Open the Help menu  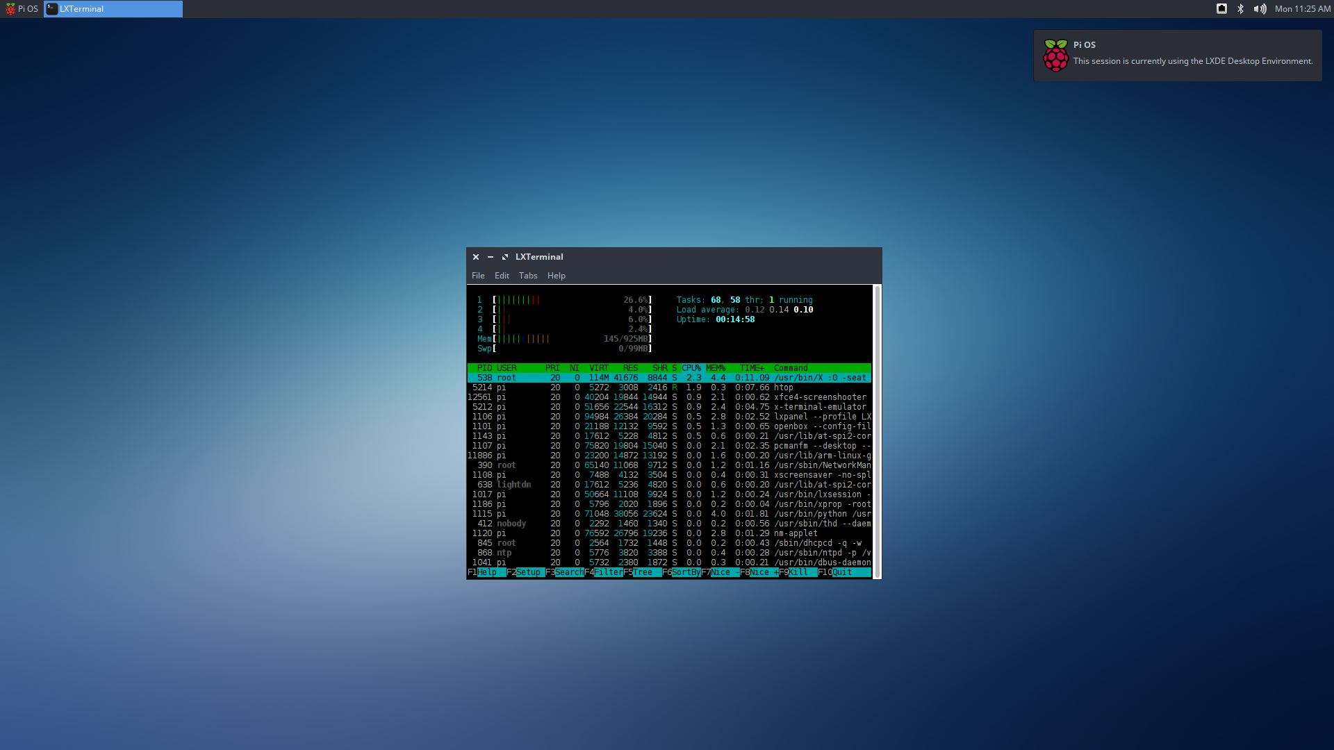[557, 276]
